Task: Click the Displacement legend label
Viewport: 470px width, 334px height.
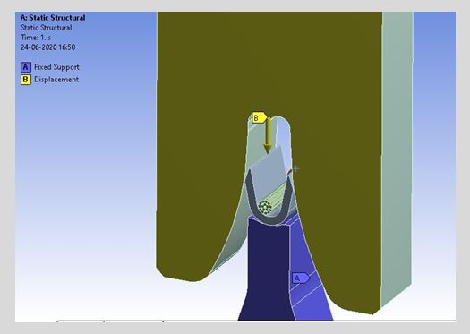Action: [x=56, y=80]
